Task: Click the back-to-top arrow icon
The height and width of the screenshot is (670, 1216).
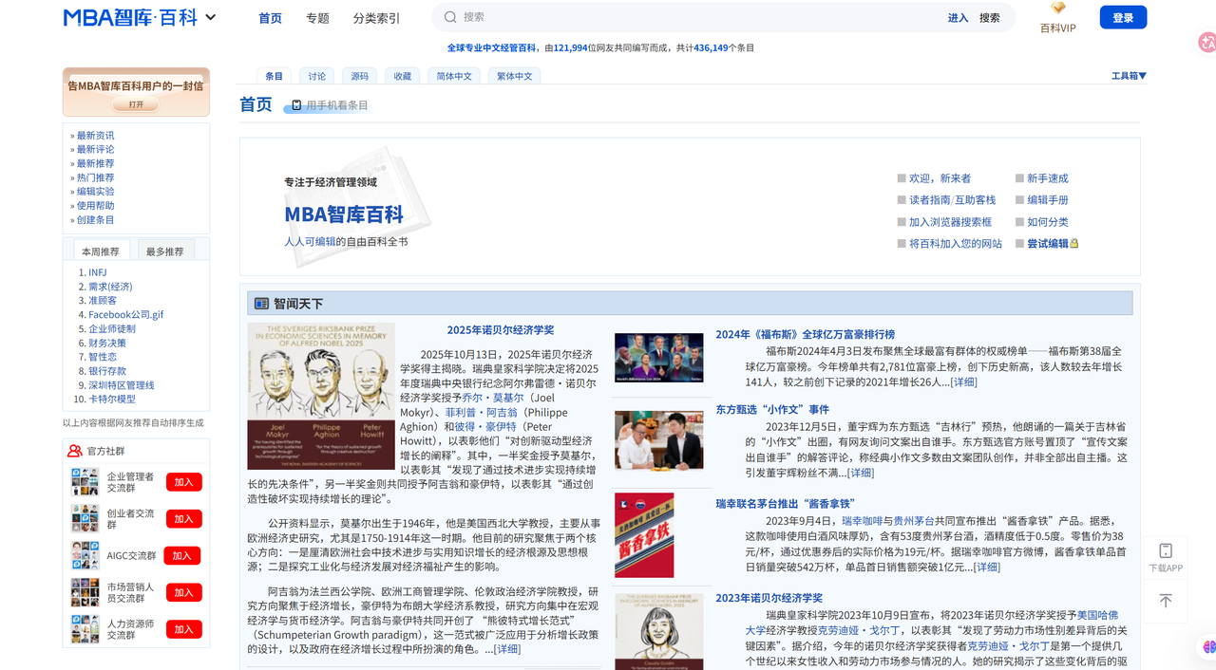Action: point(1166,600)
